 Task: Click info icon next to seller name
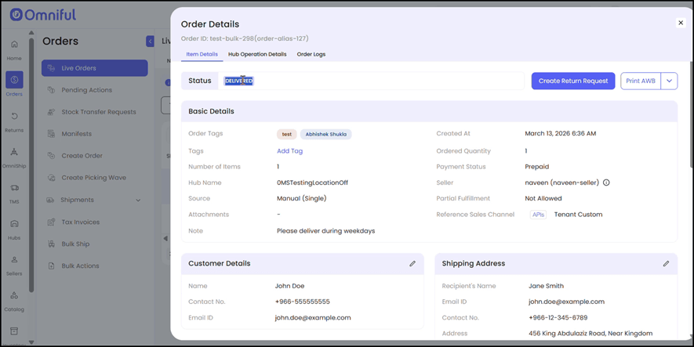tap(606, 183)
